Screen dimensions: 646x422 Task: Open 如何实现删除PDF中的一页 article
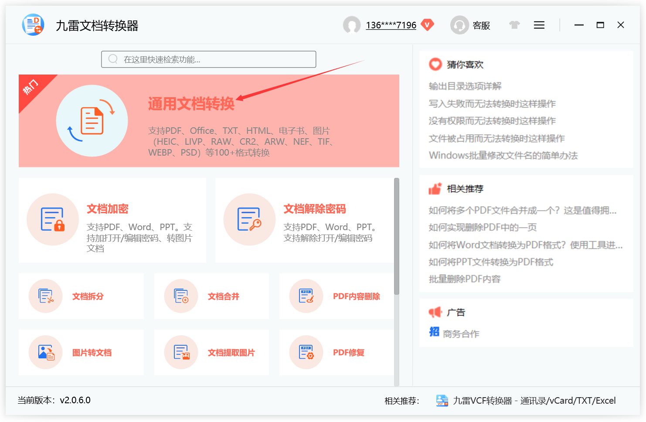pos(483,228)
